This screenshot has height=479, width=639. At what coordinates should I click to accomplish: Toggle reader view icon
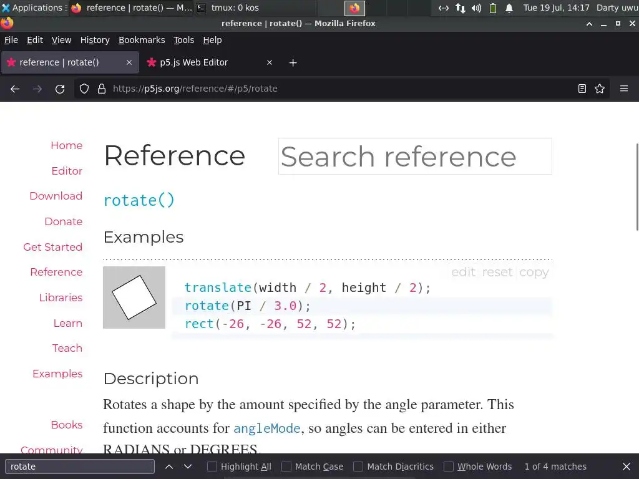click(x=582, y=89)
